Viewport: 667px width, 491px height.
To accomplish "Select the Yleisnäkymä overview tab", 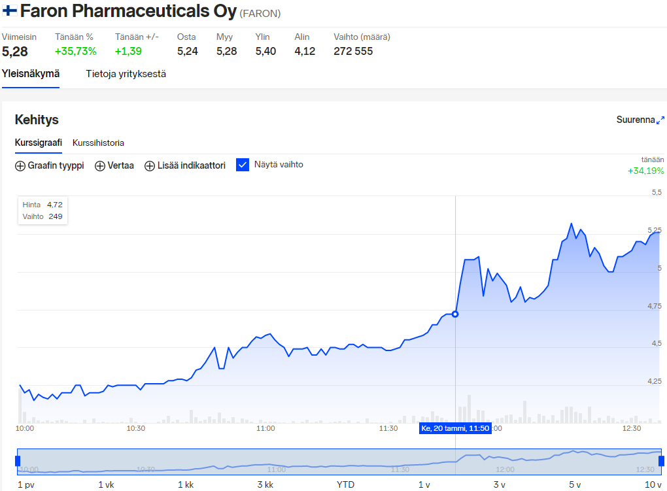I will (31, 74).
